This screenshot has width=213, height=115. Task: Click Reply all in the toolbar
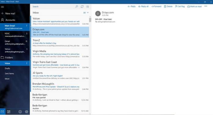pos(143,6)
